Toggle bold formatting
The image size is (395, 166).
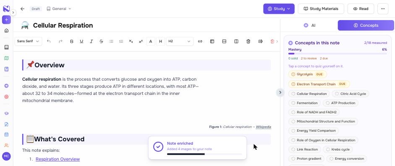point(71,41)
